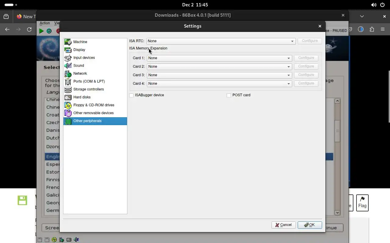Click the Firefox account circle icon
390x243 pixels.
point(361,29)
